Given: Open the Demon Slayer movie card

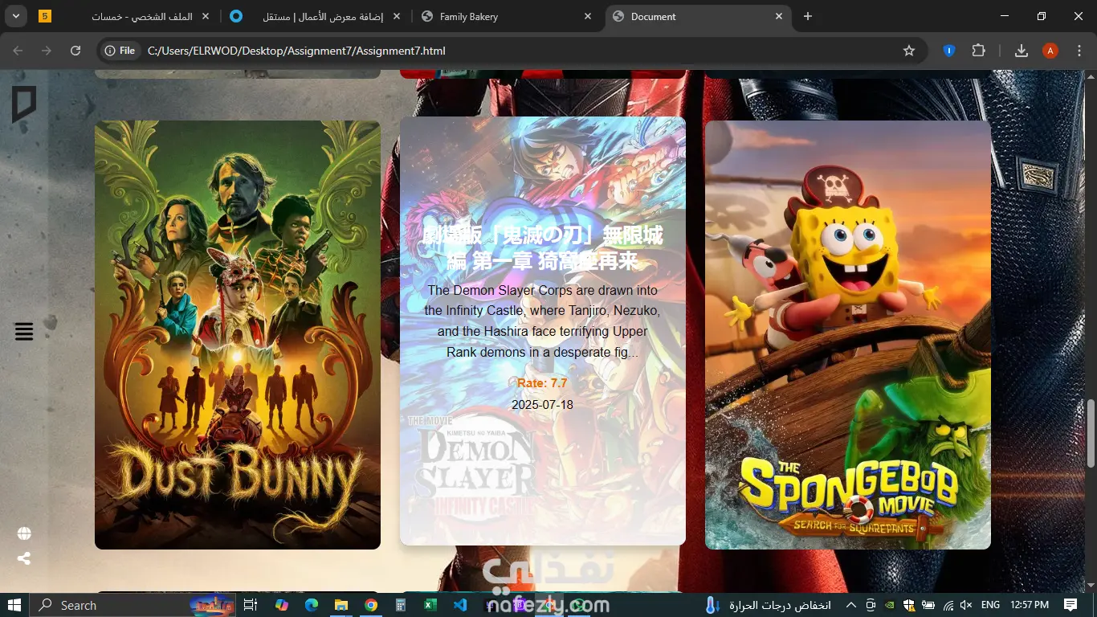Looking at the screenshot, I should pos(543,331).
